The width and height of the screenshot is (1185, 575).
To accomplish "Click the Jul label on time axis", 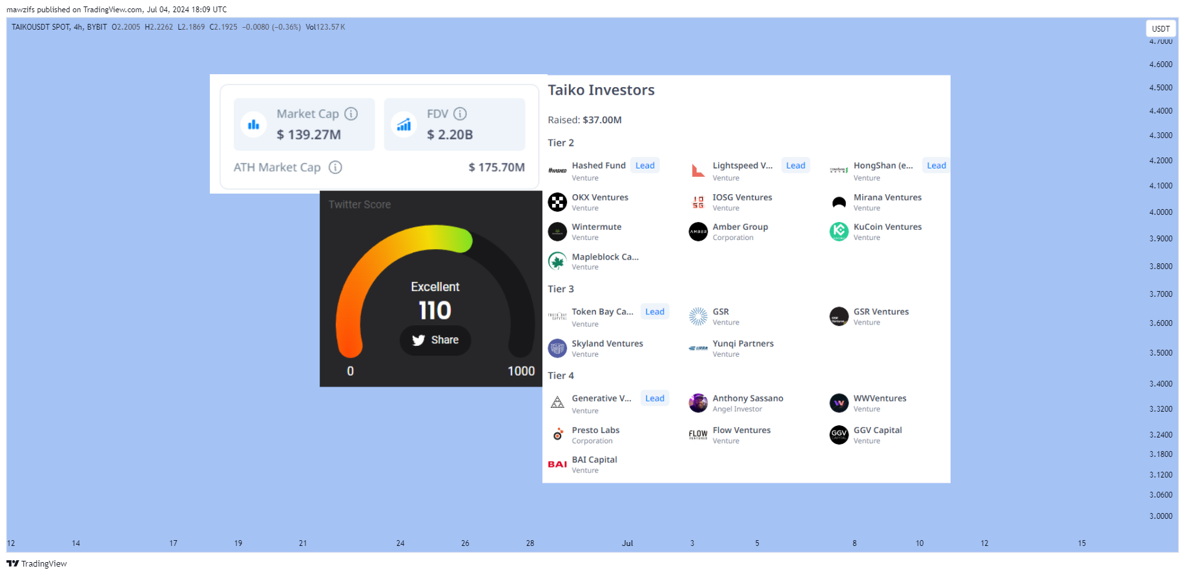I will (x=627, y=543).
